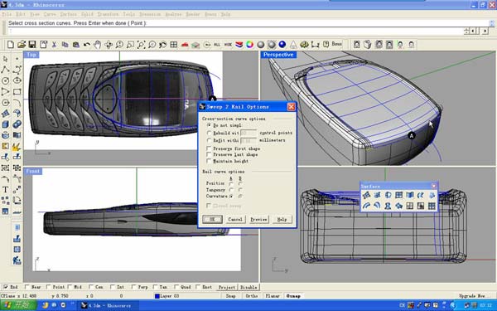The height and width of the screenshot is (311, 497).
Task: Open the Curve menu
Action: pos(50,14)
